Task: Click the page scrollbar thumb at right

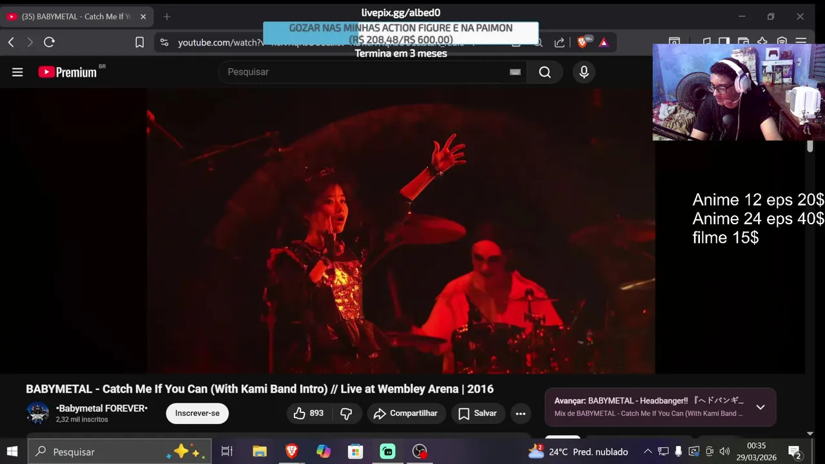Action: (810, 146)
